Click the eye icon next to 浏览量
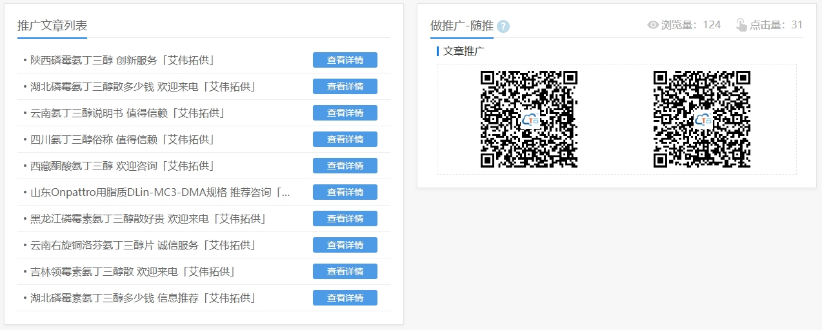 click(x=653, y=25)
